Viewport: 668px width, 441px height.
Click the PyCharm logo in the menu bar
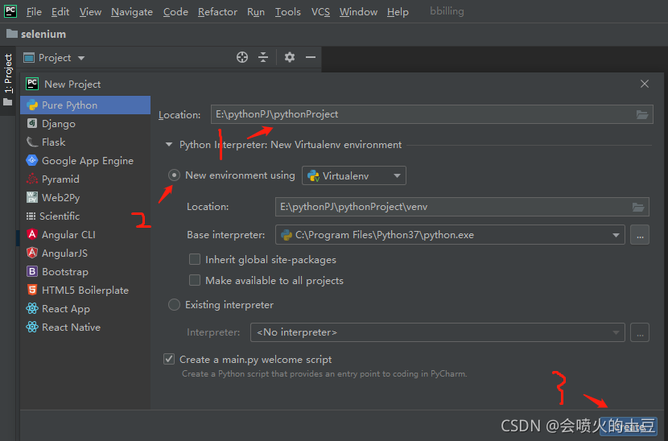coord(10,11)
